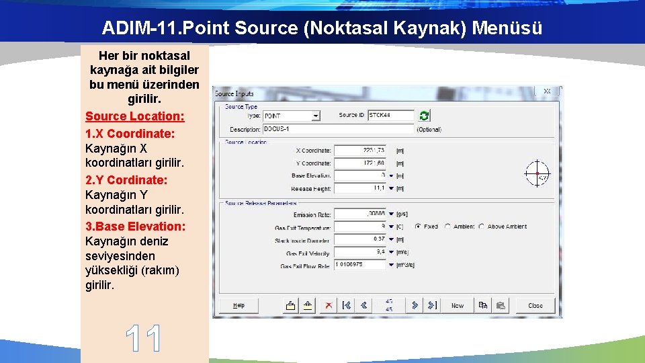Click the Gas Exit Temperature input field
This screenshot has width=645, height=363.
(360, 227)
